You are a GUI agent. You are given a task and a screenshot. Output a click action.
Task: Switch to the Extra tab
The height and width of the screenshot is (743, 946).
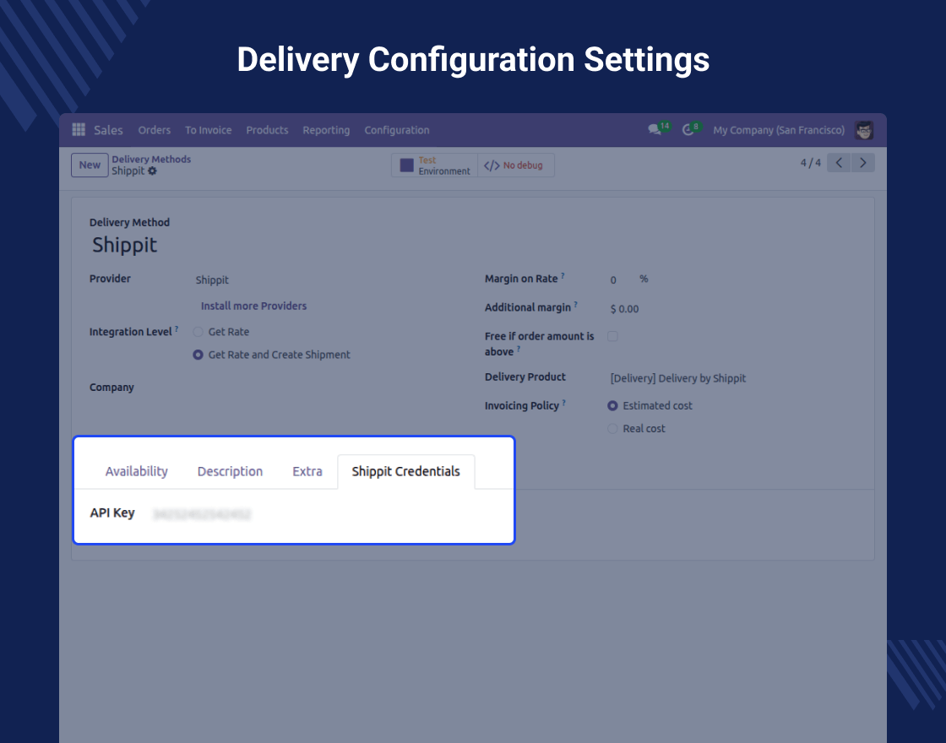(x=307, y=471)
